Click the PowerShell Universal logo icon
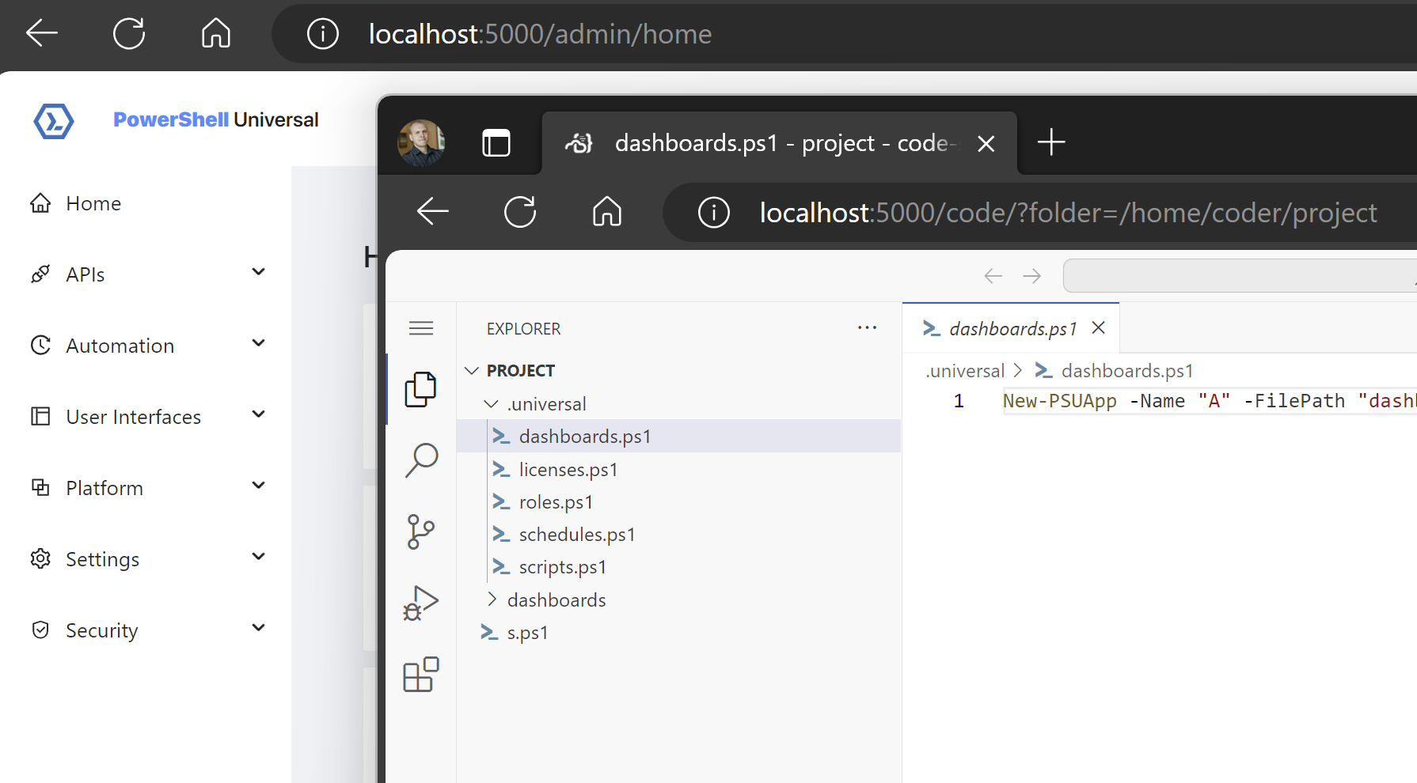 pos(54,120)
